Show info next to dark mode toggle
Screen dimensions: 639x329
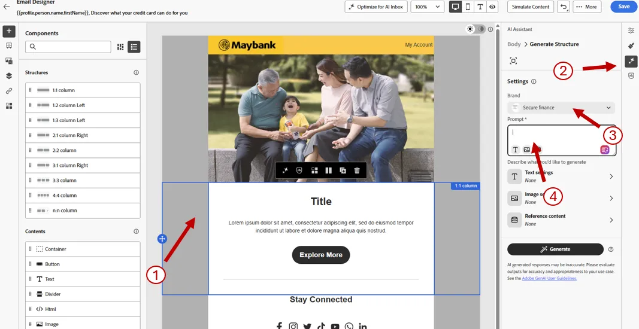[x=490, y=29]
